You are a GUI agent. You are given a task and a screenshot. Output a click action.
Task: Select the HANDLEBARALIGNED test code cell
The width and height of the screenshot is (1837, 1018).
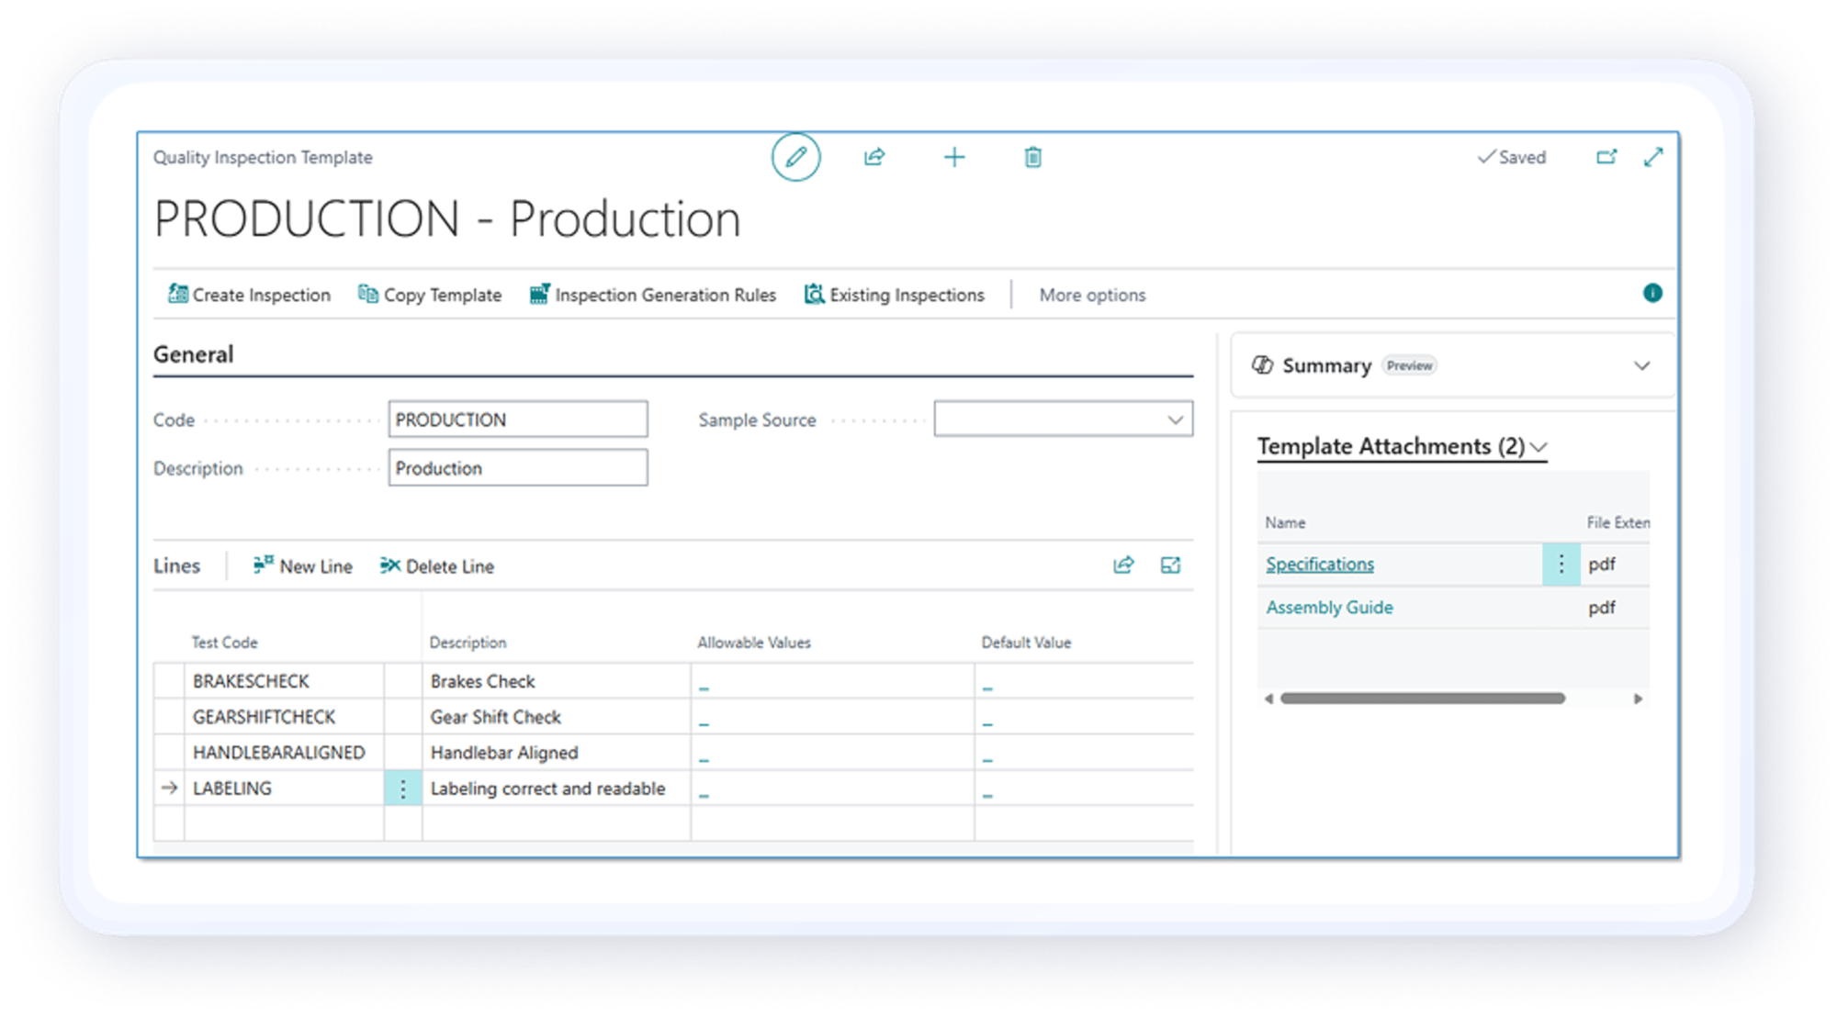coord(284,753)
